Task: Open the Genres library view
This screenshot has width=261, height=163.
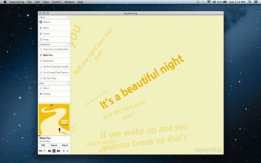Action: (54, 33)
